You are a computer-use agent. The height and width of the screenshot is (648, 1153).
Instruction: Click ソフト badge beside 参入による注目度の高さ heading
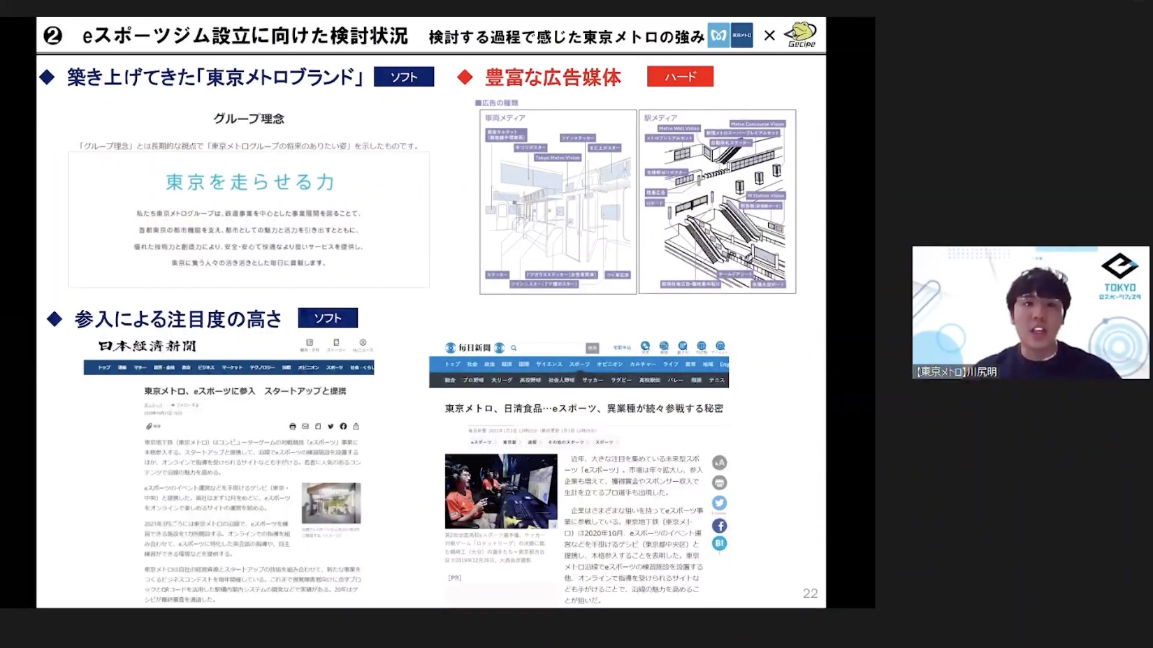(328, 318)
